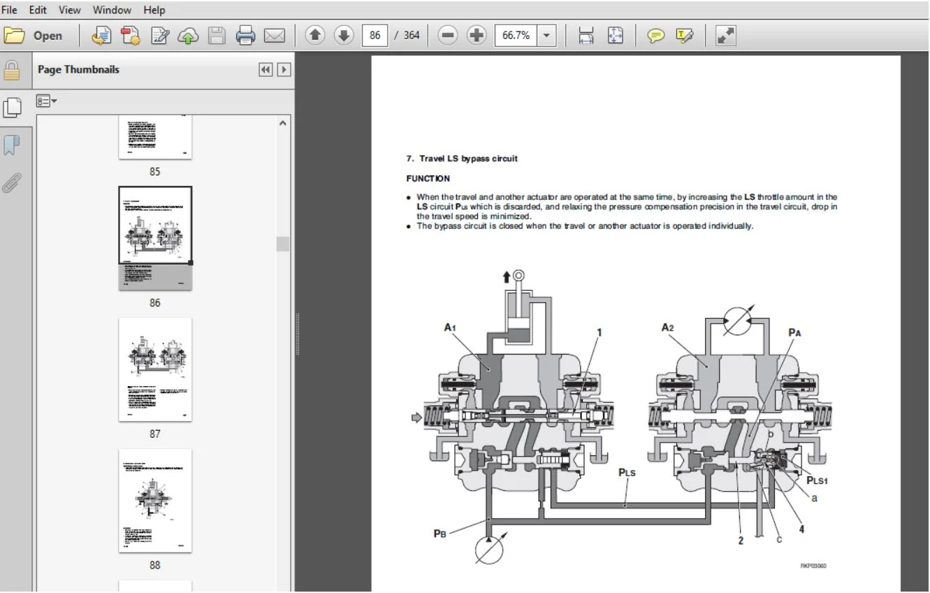Open the View menu
930x593 pixels.
coord(69,10)
